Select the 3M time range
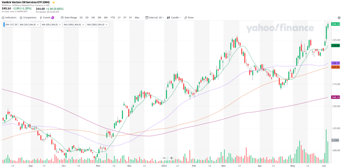This screenshot has height=168, width=341. coord(99,18)
